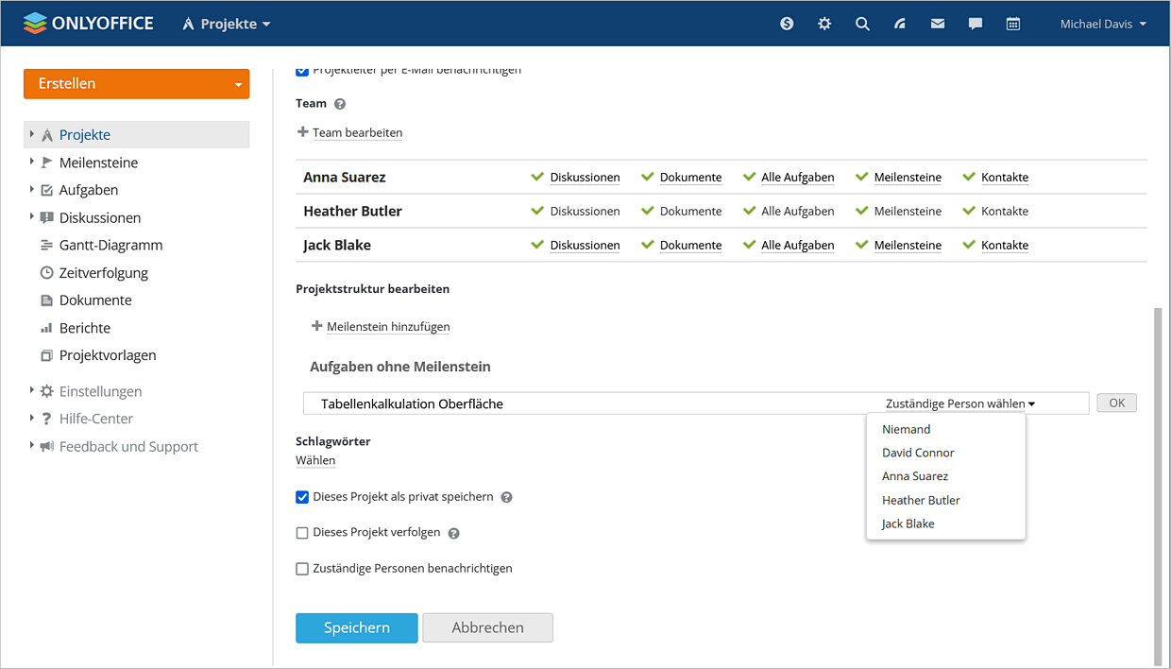Click the Meilenstein hinzufügen link
The image size is (1171, 669).
(x=388, y=327)
